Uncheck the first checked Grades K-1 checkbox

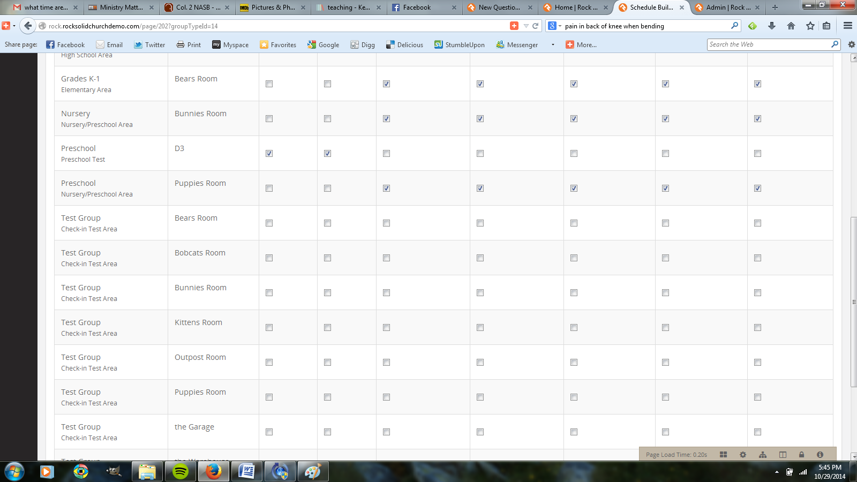[x=386, y=84]
